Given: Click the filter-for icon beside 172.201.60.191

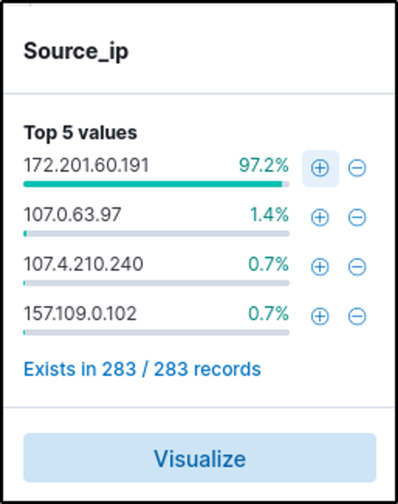Looking at the screenshot, I should point(320,168).
